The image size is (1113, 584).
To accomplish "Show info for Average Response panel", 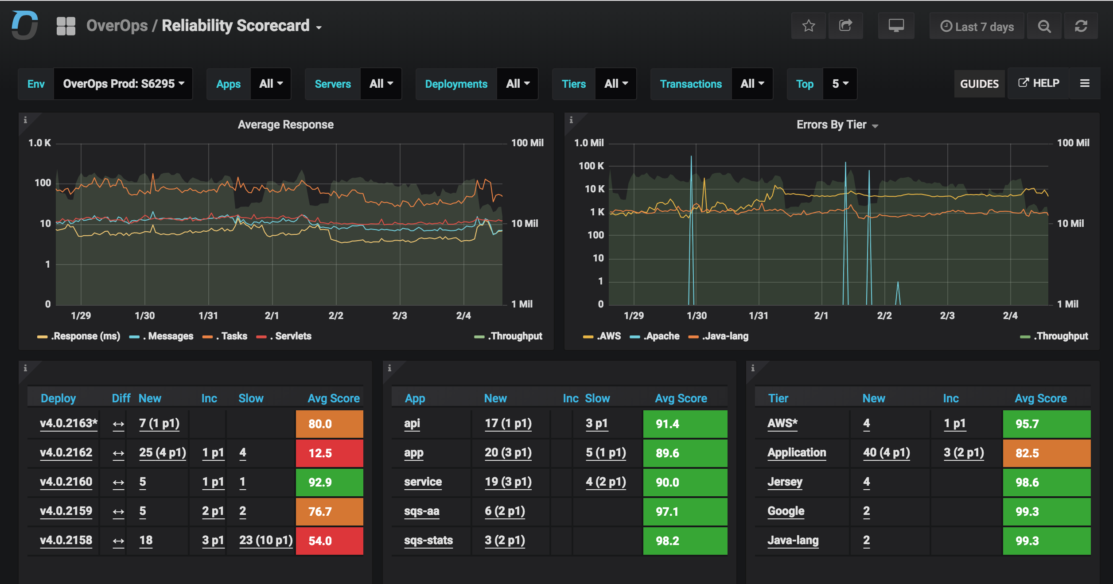I will pos(25,120).
